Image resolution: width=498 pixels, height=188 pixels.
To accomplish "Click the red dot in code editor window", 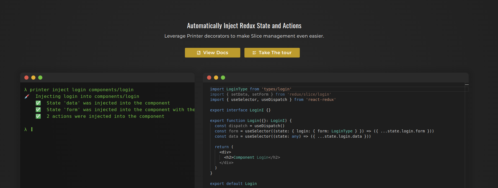I will pos(209,77).
